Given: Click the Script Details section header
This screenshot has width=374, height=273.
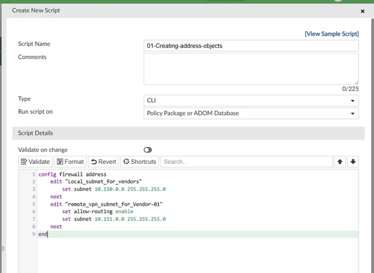Looking at the screenshot, I should pos(188,133).
